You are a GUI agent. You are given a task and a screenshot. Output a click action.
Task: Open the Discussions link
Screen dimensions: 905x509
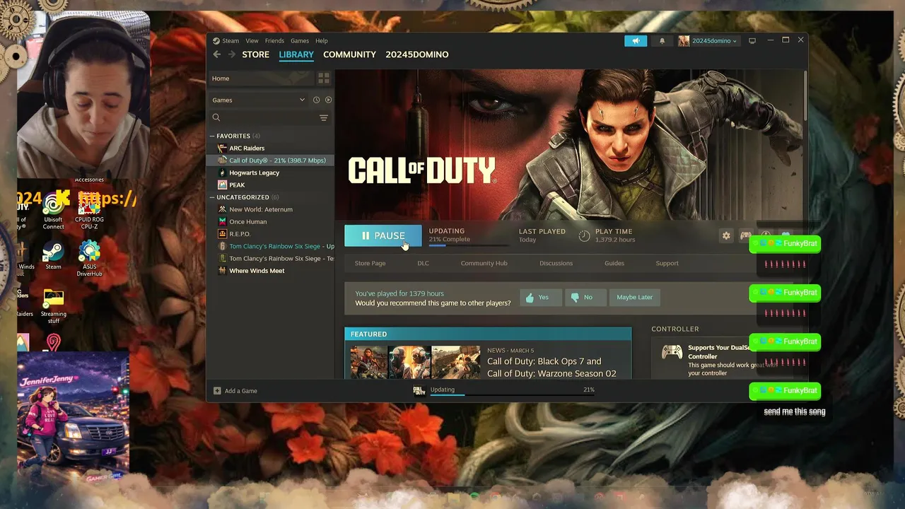[x=556, y=263]
